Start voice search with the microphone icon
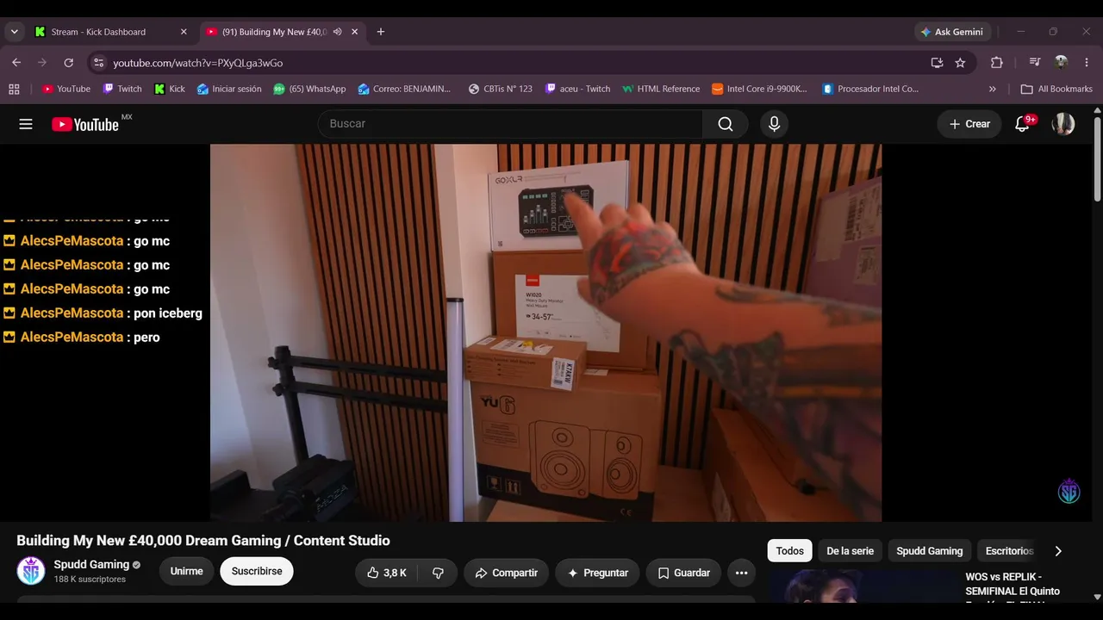Viewport: 1103px width, 620px height. click(774, 124)
